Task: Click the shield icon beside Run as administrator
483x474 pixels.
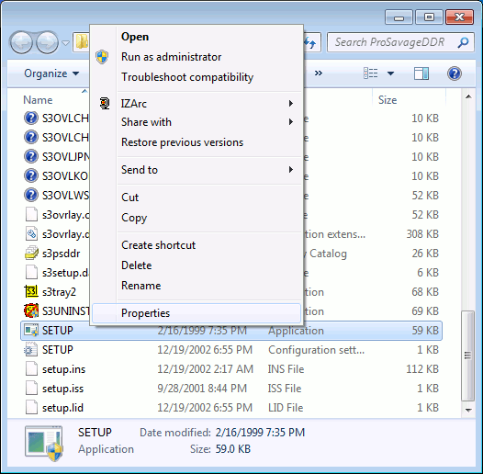Action: click(x=102, y=57)
